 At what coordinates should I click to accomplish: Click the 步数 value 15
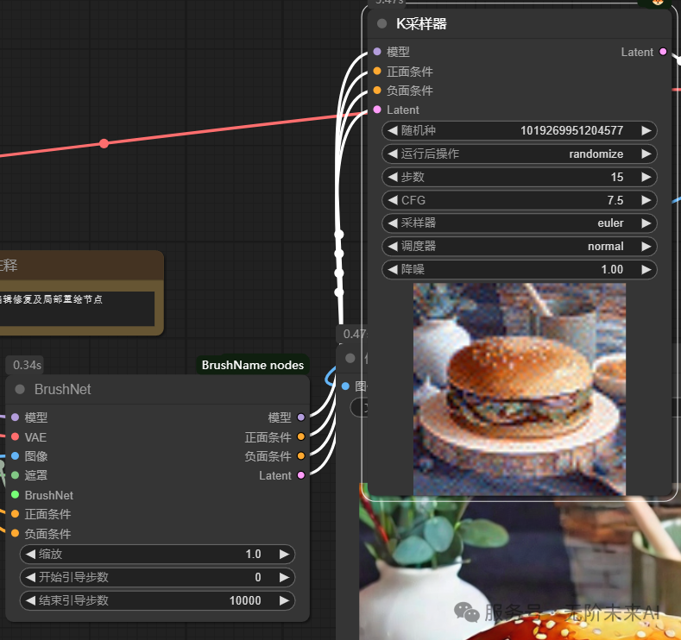pyautogui.click(x=617, y=177)
